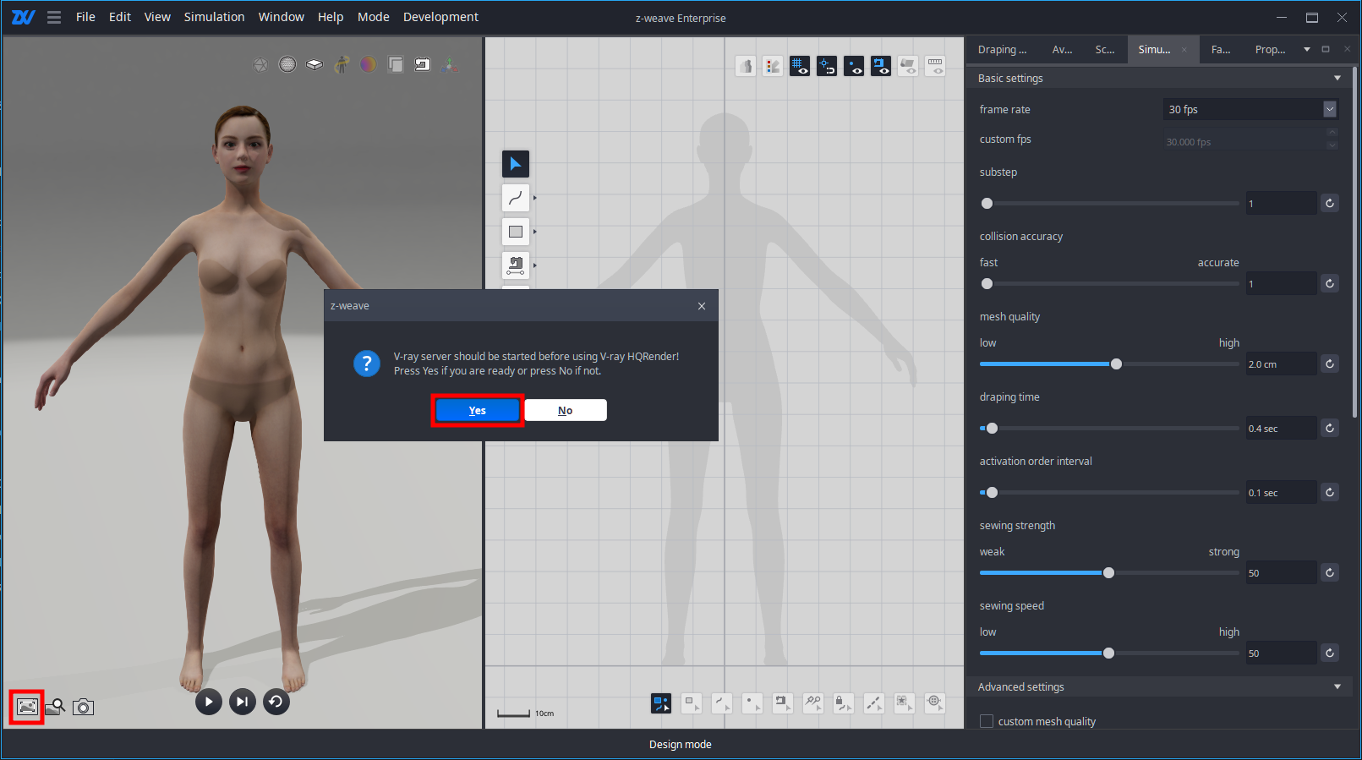The height and width of the screenshot is (760, 1362).
Task: Choose the pattern select filter icon
Action: click(692, 703)
